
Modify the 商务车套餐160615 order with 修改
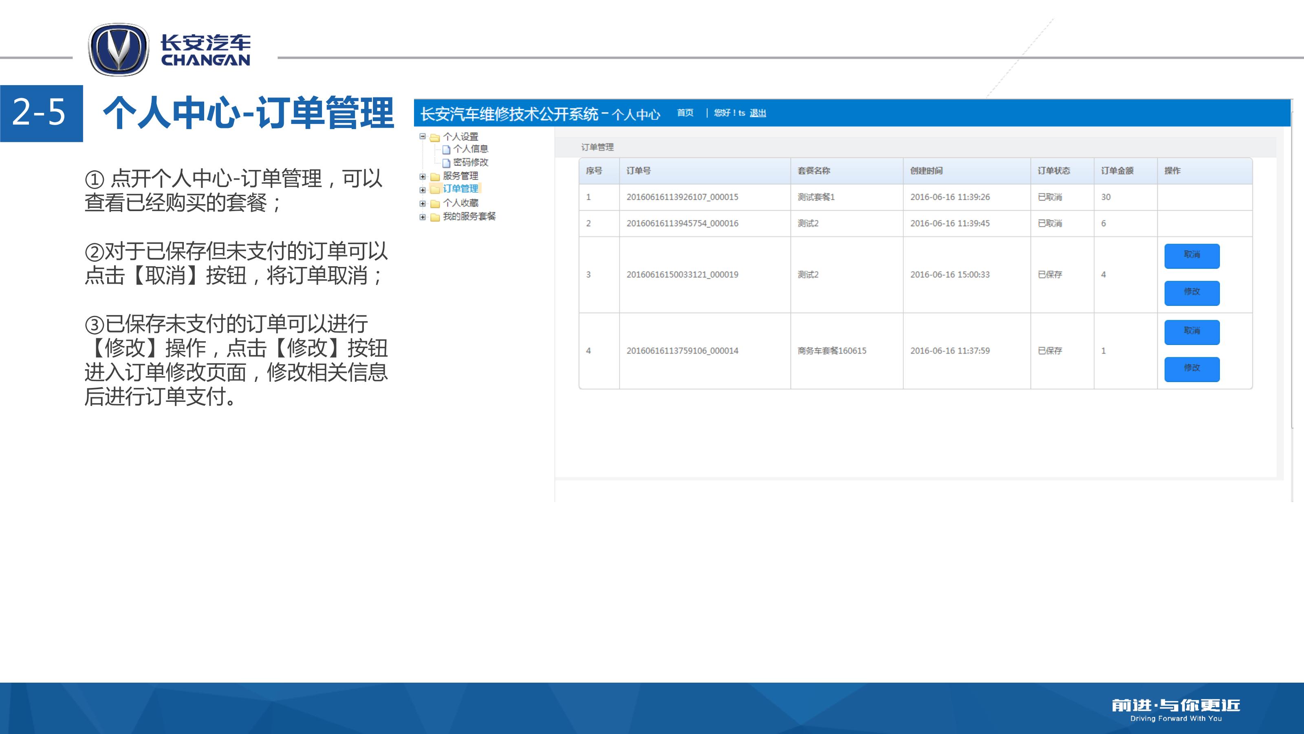coord(1191,369)
